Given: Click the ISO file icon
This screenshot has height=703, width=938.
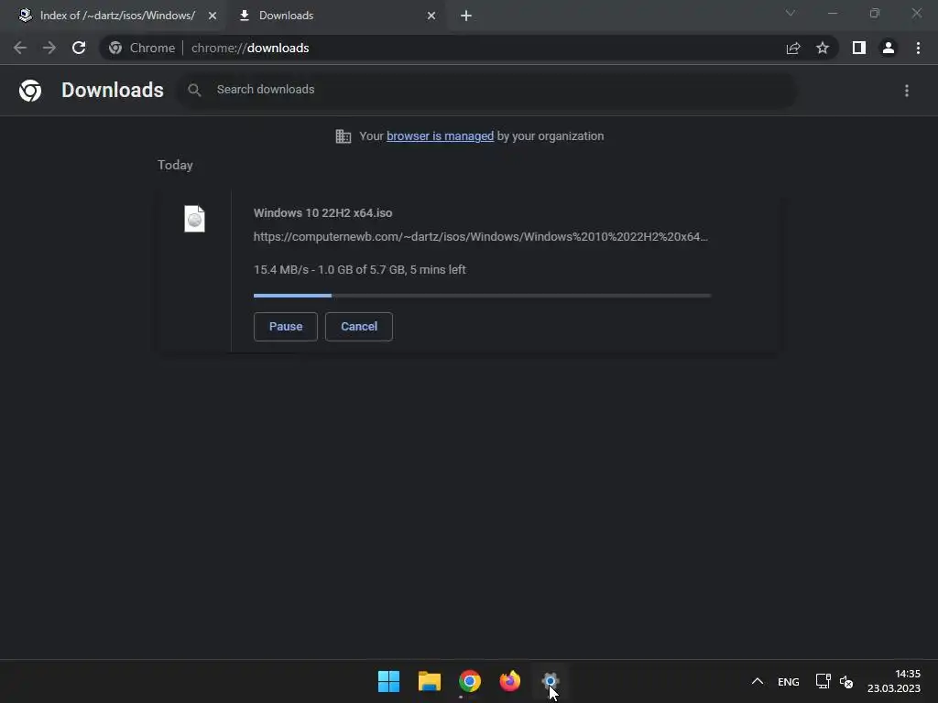Looking at the screenshot, I should 194,219.
